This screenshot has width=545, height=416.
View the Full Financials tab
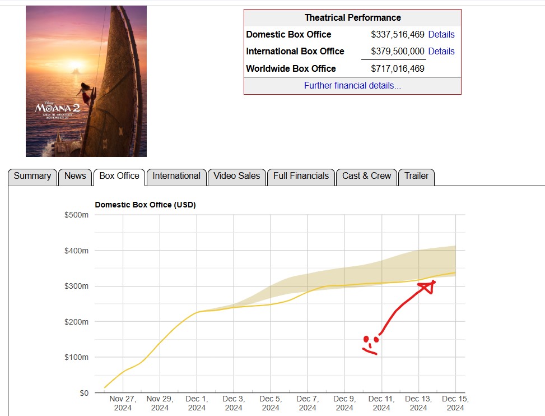click(301, 176)
